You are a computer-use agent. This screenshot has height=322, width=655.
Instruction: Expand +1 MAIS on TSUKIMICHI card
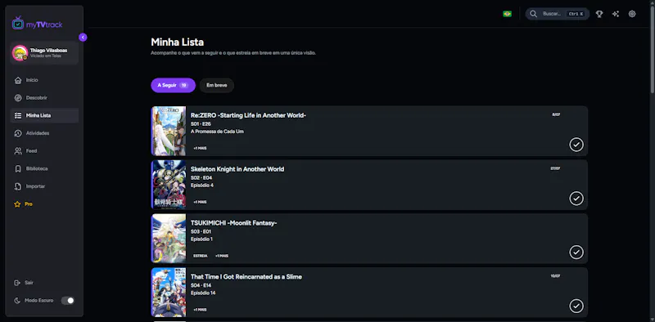pyautogui.click(x=221, y=256)
